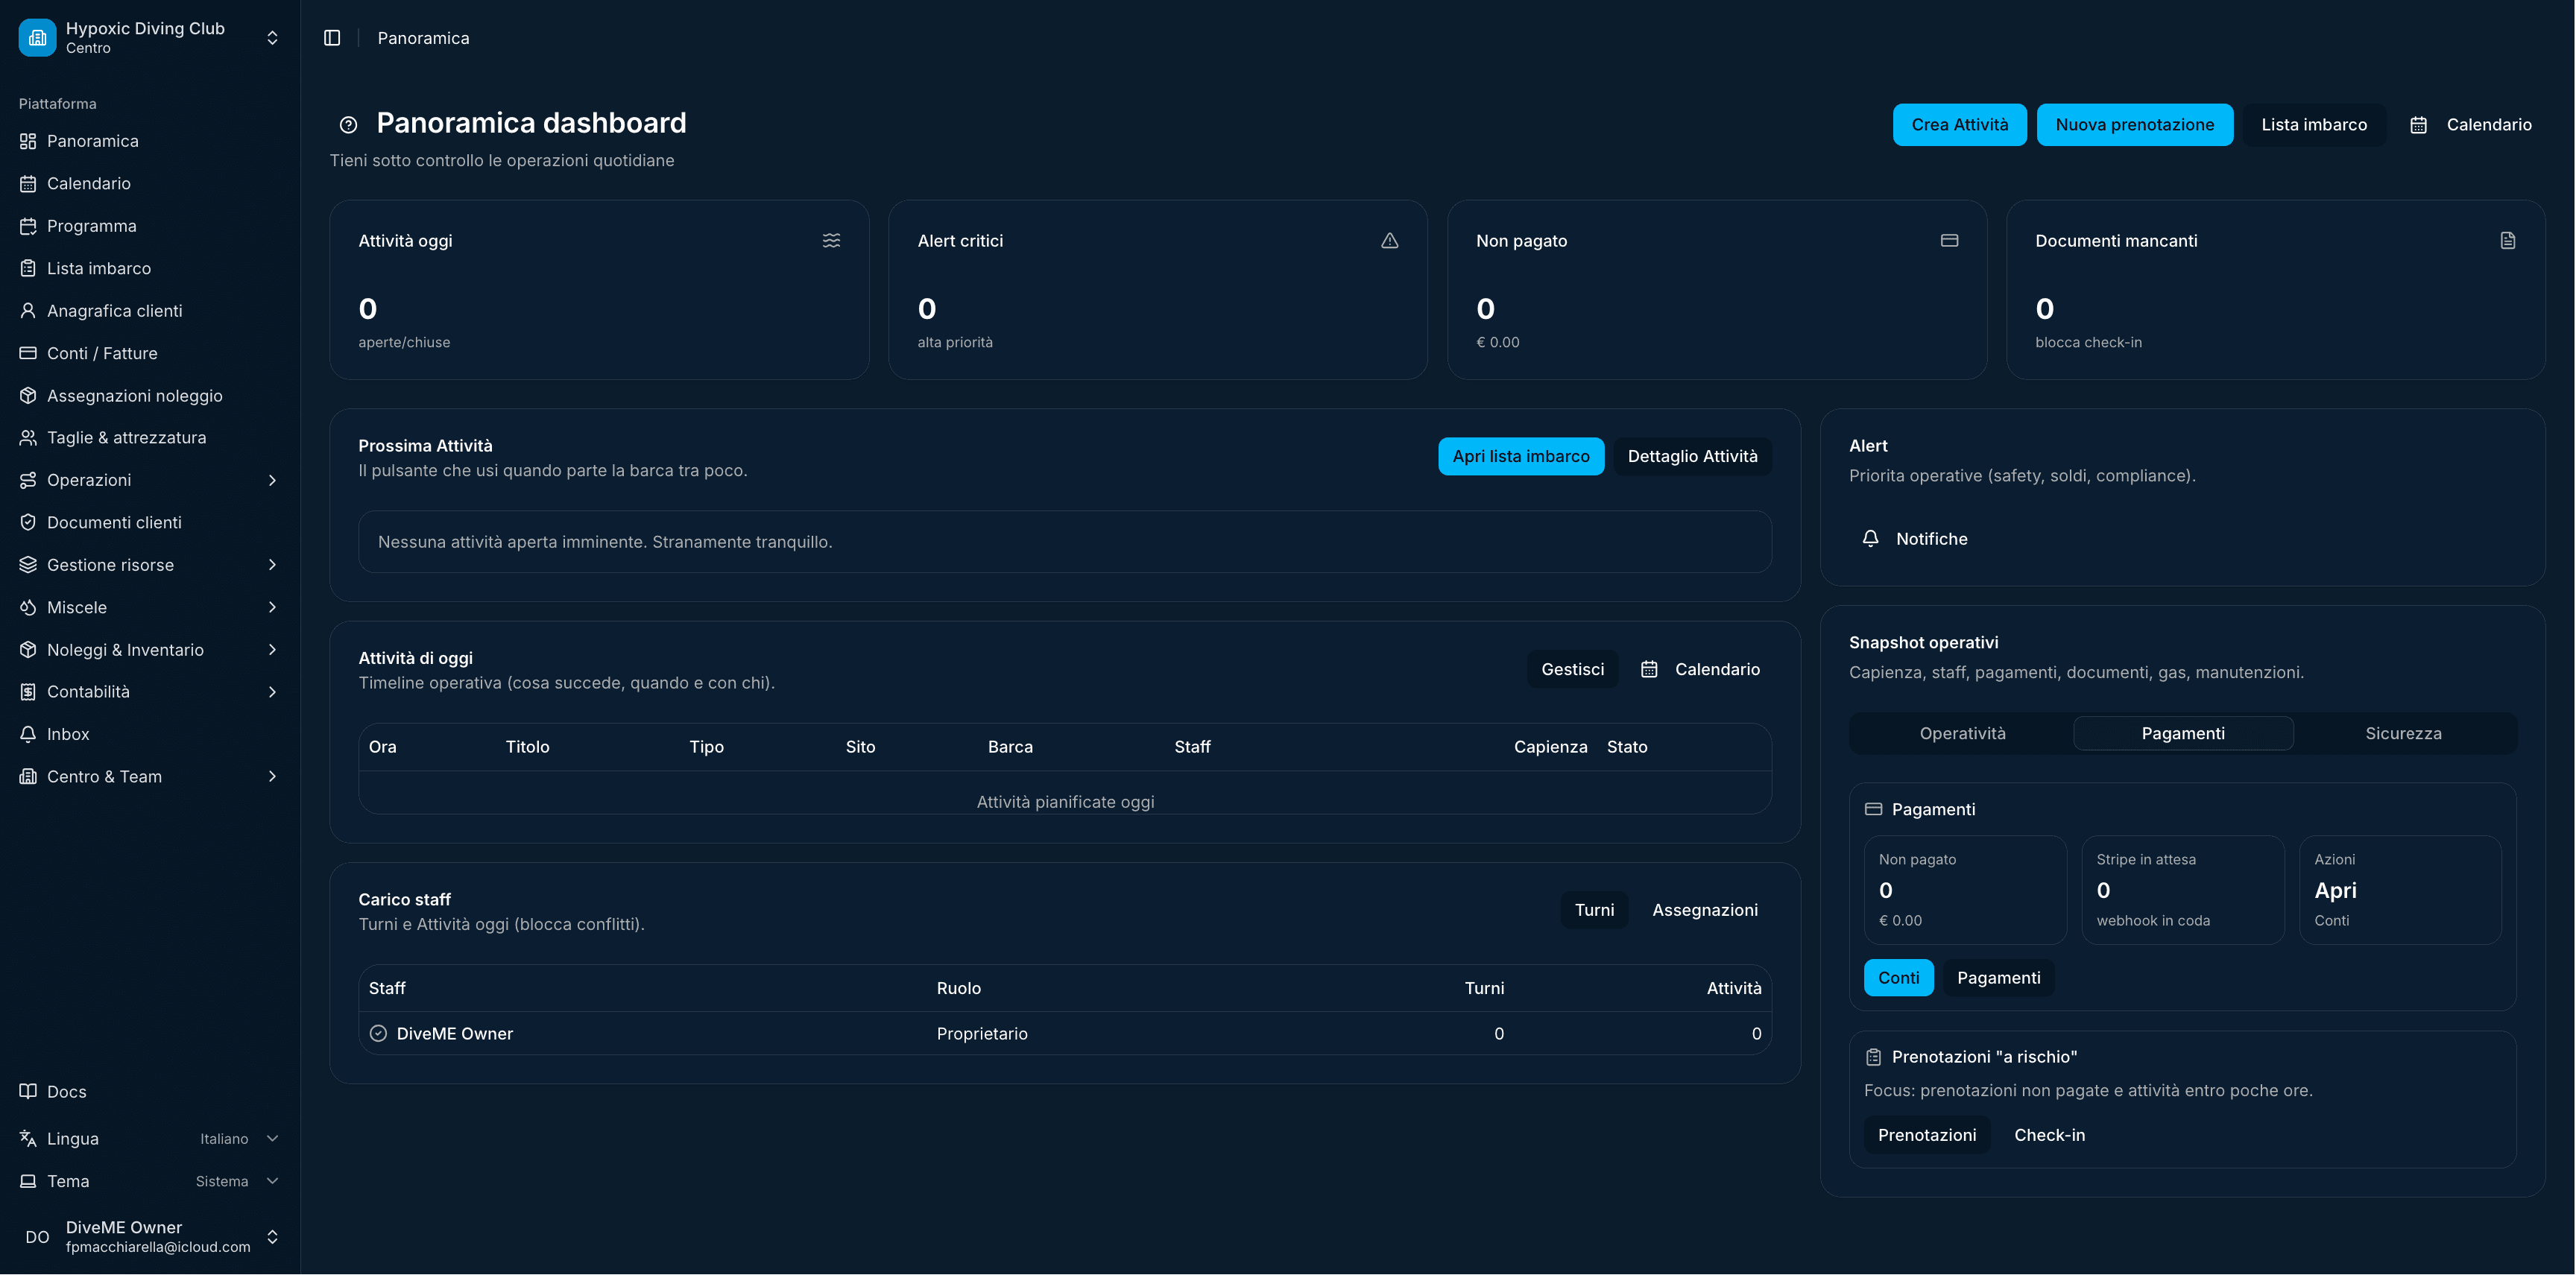The height and width of the screenshot is (1275, 2576).
Task: Click the Tema laptop icon
Action: (x=28, y=1182)
